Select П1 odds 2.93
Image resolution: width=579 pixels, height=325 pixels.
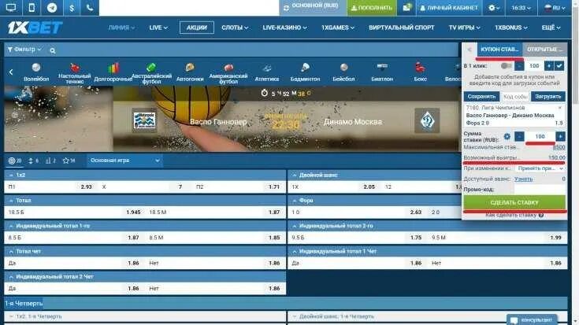[50, 187]
